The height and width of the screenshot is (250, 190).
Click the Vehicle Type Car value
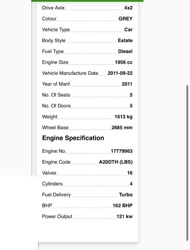click(128, 30)
